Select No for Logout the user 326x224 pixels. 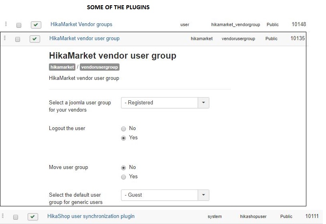[124, 129]
